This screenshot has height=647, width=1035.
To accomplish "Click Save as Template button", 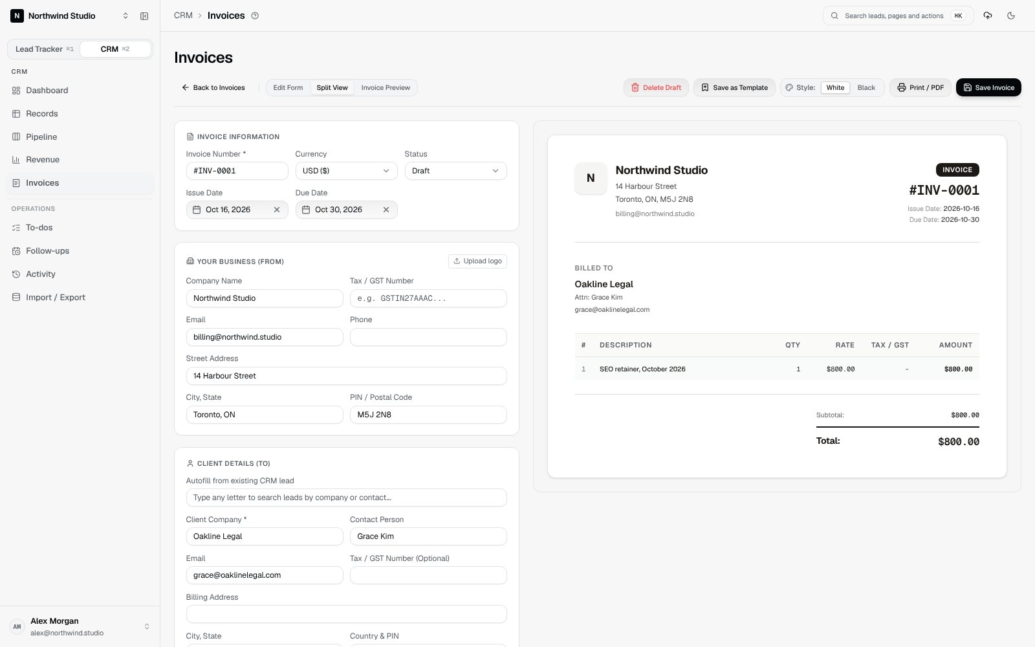I will (734, 88).
